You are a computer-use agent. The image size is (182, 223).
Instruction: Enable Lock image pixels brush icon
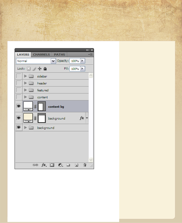click(x=34, y=69)
